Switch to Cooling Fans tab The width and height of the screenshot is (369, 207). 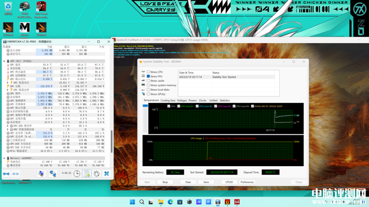[x=168, y=101]
